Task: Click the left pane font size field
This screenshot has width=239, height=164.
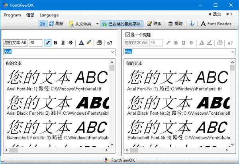Action: click(35, 43)
